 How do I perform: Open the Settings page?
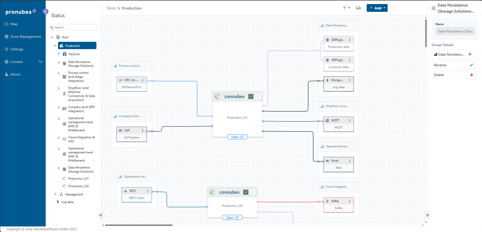click(x=14, y=49)
